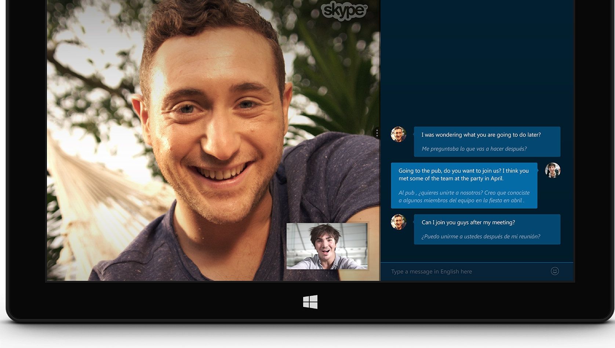Click the blank message bar space left of the smiley

(x=510, y=271)
